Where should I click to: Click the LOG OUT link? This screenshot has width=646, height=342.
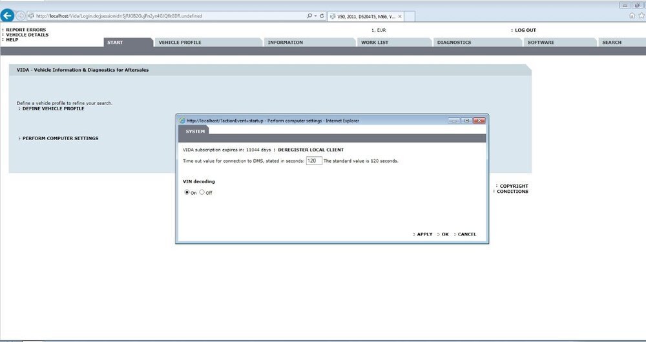pyautogui.click(x=525, y=30)
